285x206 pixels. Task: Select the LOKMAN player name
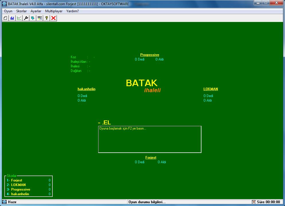pyautogui.click(x=211, y=89)
